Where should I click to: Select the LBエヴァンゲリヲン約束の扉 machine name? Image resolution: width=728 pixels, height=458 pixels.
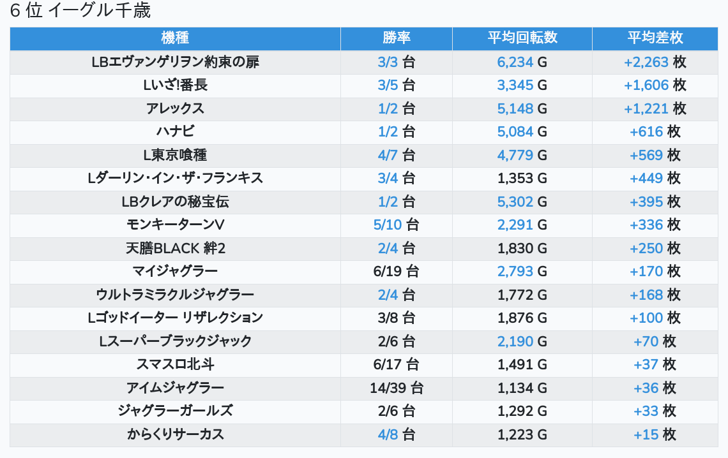point(175,62)
